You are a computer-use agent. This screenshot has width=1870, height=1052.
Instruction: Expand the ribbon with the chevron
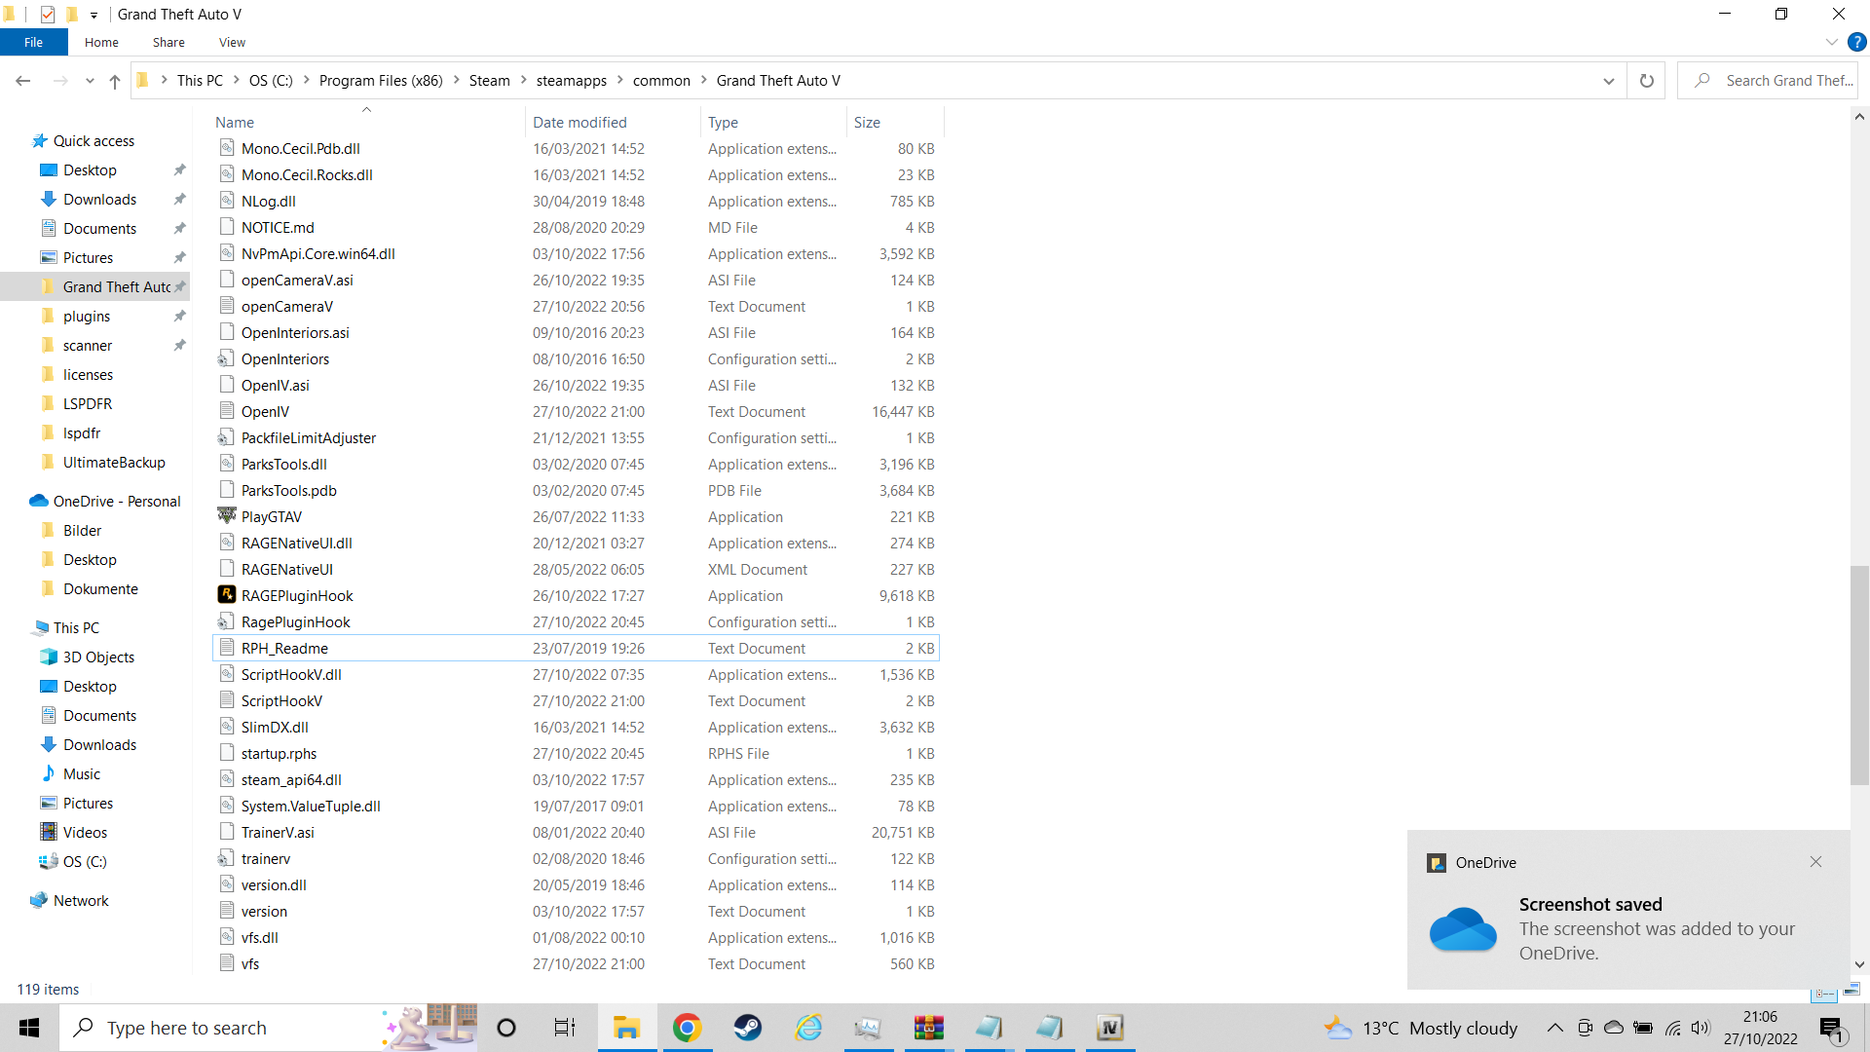[1831, 42]
